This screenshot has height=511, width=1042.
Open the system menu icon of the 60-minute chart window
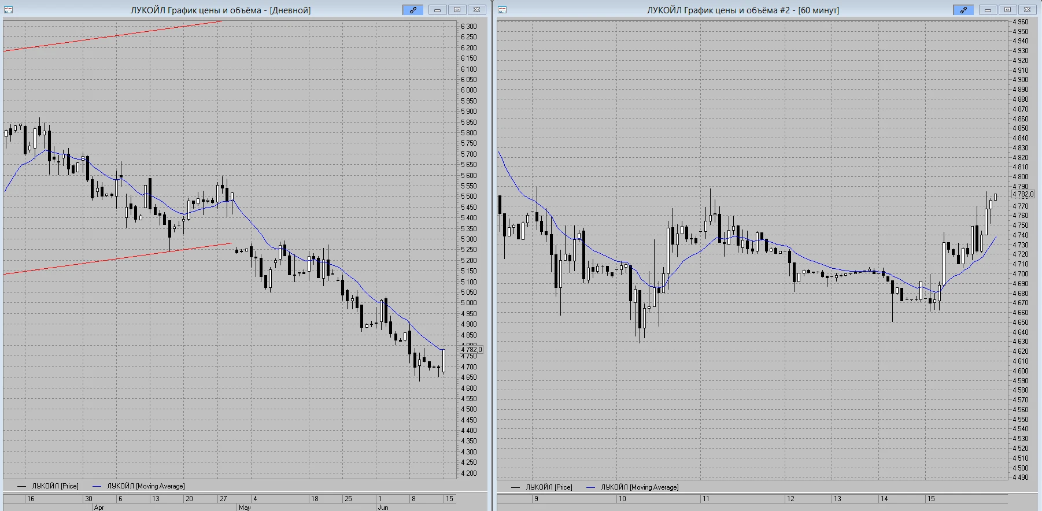coord(502,10)
